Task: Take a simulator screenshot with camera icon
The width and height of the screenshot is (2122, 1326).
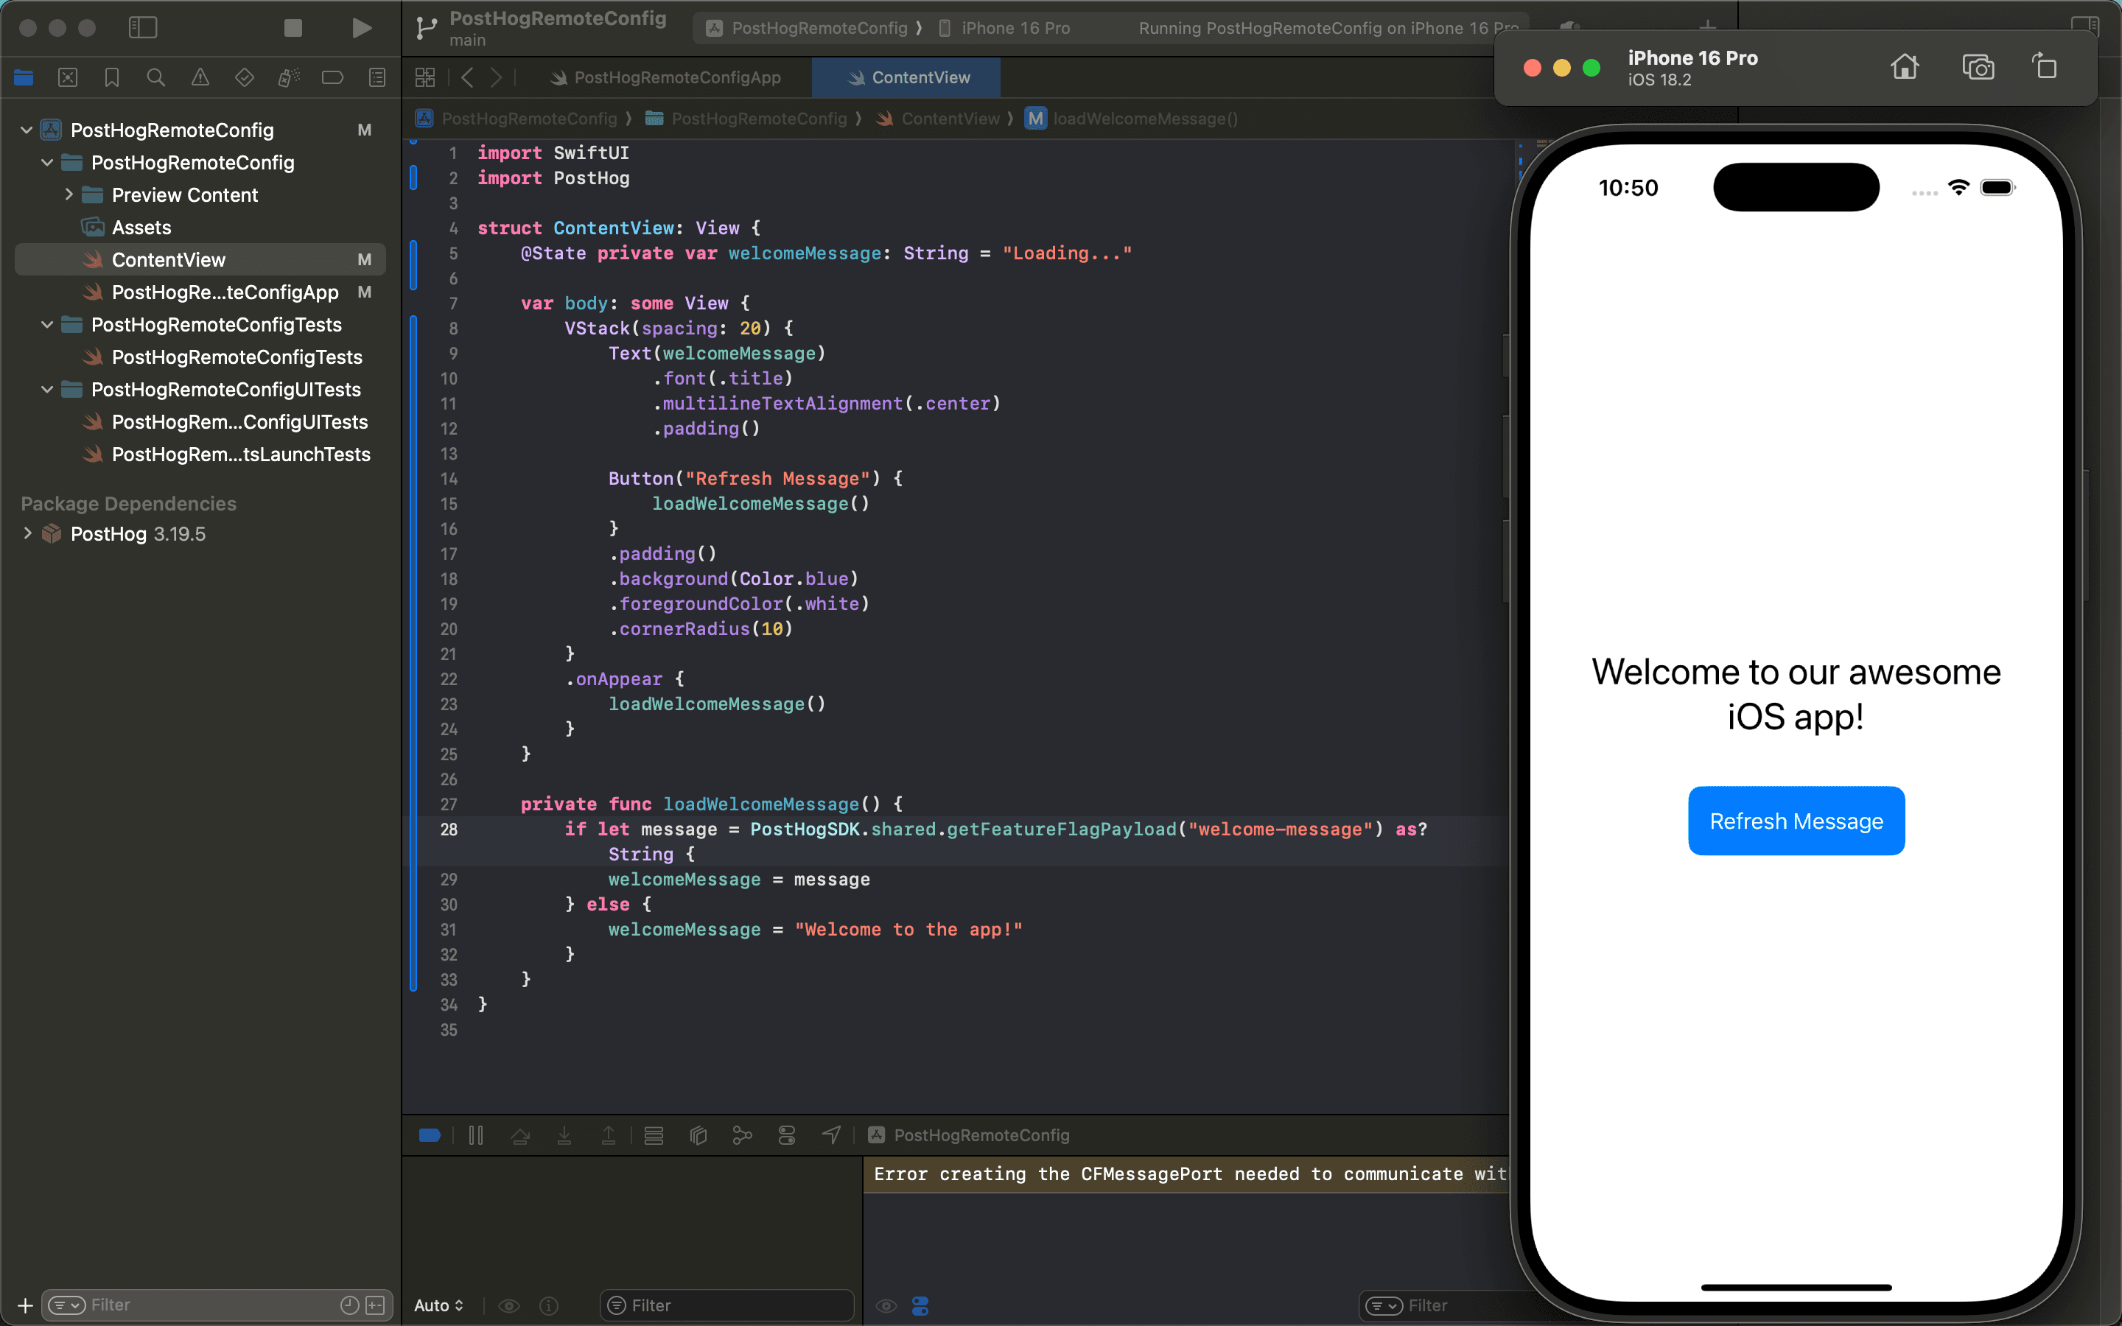Action: tap(1978, 68)
